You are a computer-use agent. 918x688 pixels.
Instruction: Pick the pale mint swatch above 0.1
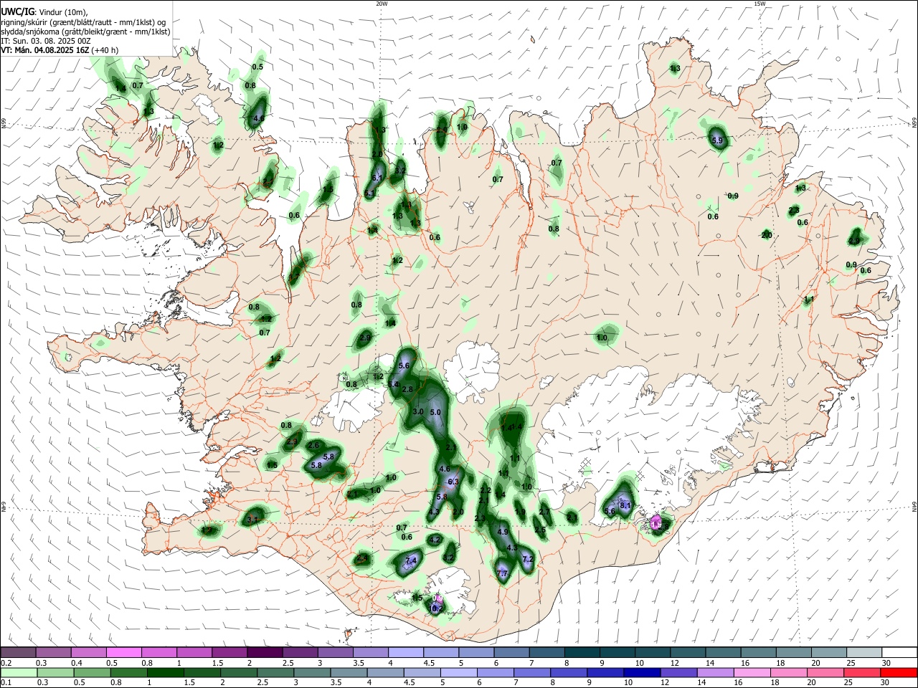pyautogui.click(x=18, y=672)
